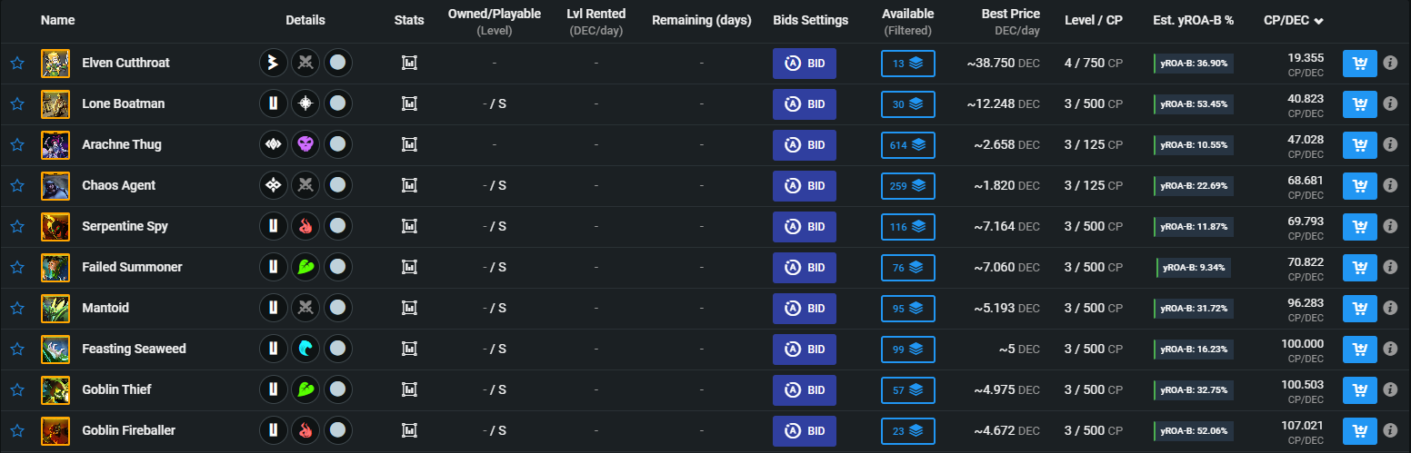
Task: Expand 13 available Elven Cutthroat listings
Action: 907,64
